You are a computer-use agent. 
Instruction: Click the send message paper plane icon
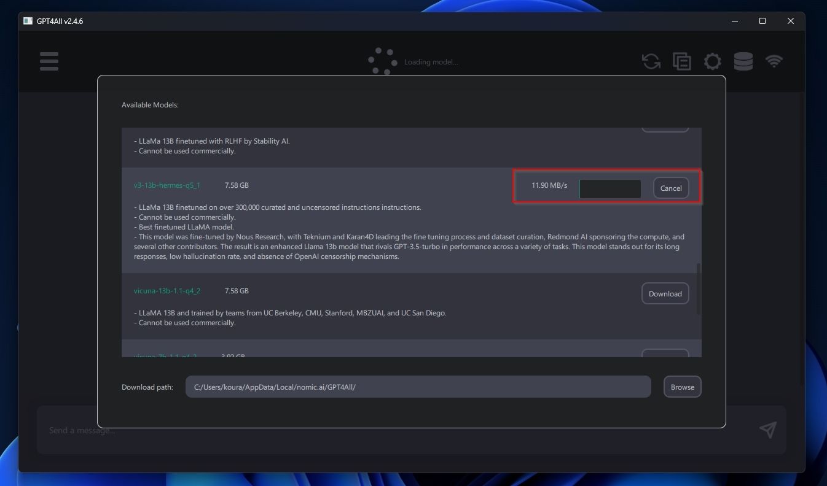767,430
